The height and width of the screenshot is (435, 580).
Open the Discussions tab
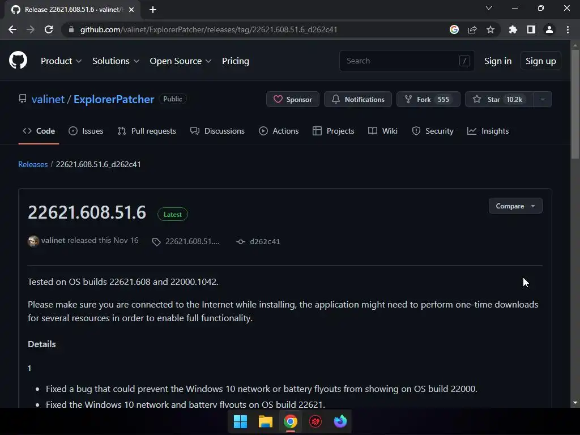click(217, 131)
